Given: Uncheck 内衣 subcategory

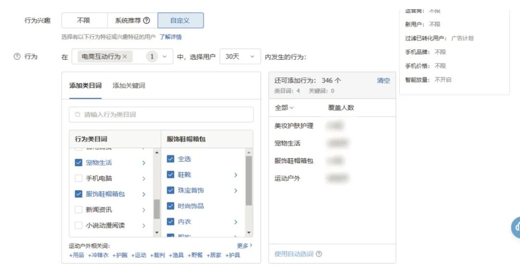Looking at the screenshot, I should pos(170,222).
